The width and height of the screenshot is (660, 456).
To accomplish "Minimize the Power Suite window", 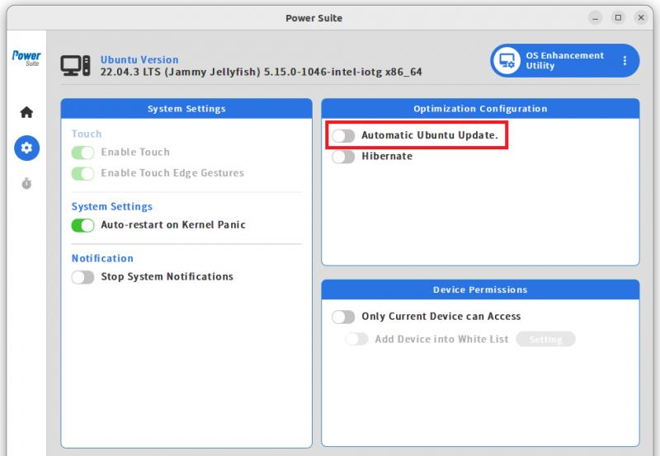I will pos(595,17).
